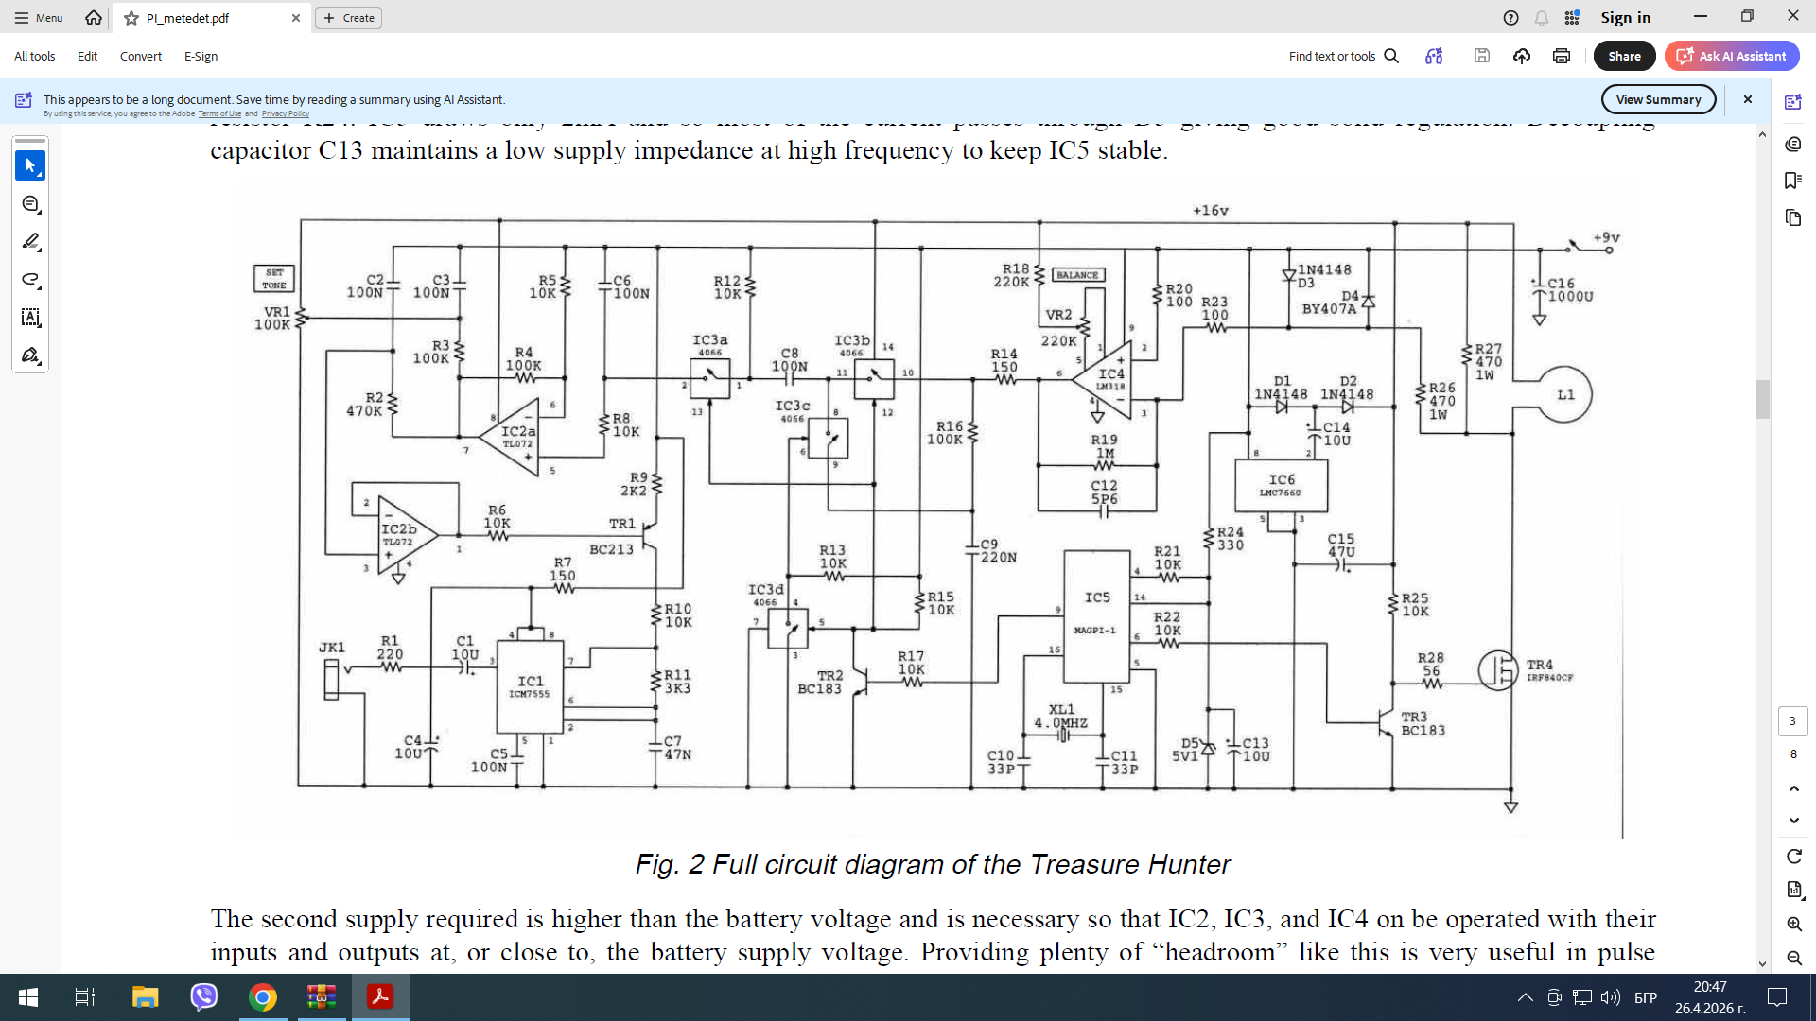Click Sign in

point(1625,18)
